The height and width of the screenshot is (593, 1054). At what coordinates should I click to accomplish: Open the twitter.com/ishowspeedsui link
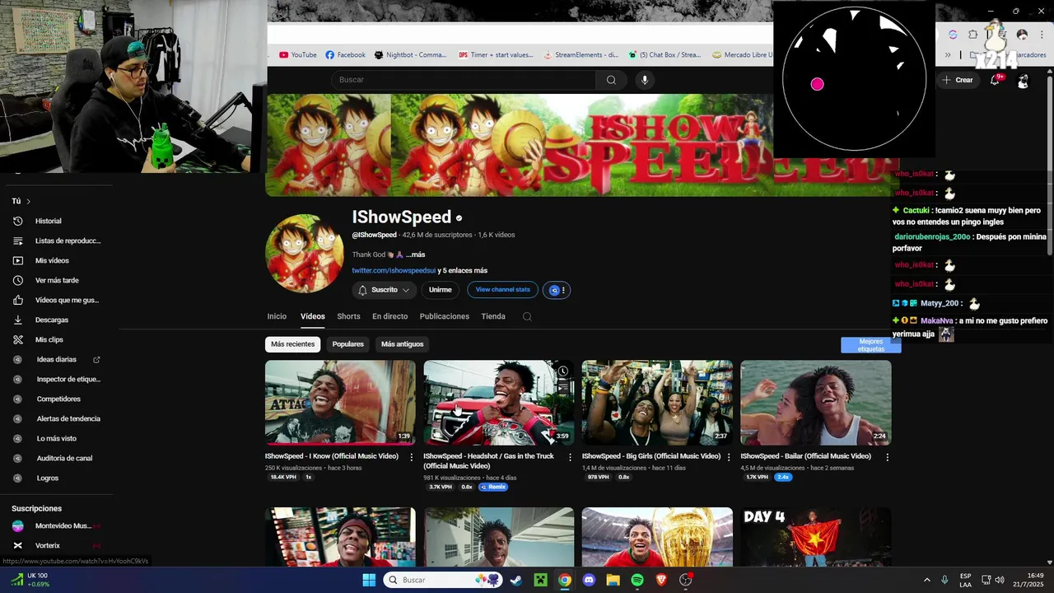coord(394,270)
